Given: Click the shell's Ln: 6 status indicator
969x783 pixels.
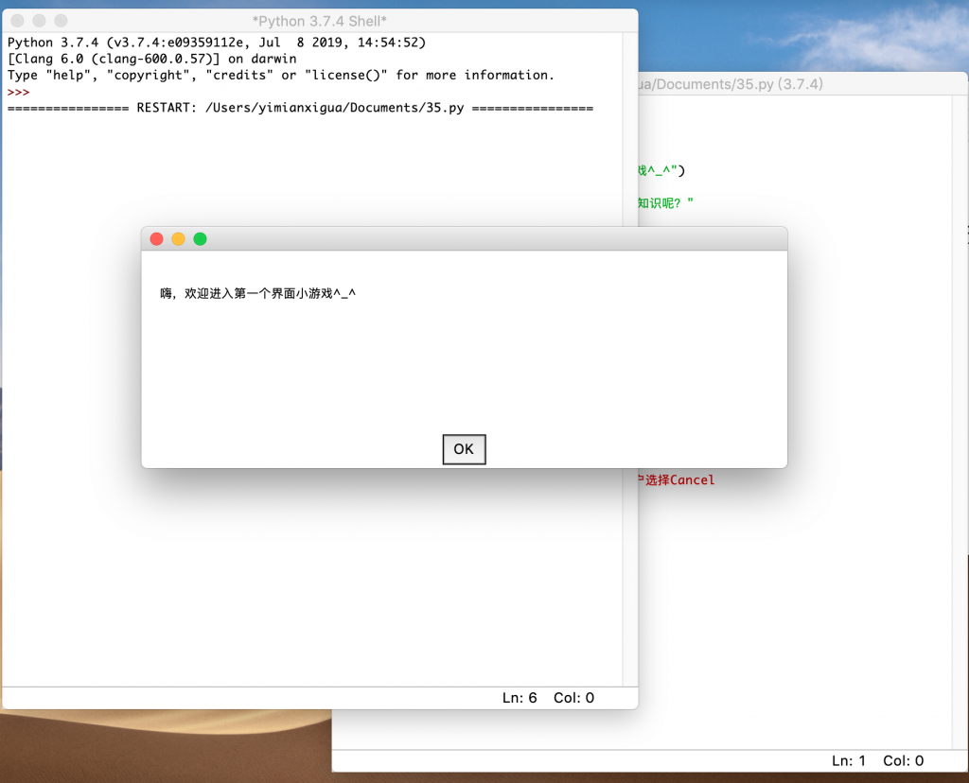Looking at the screenshot, I should pos(520,698).
